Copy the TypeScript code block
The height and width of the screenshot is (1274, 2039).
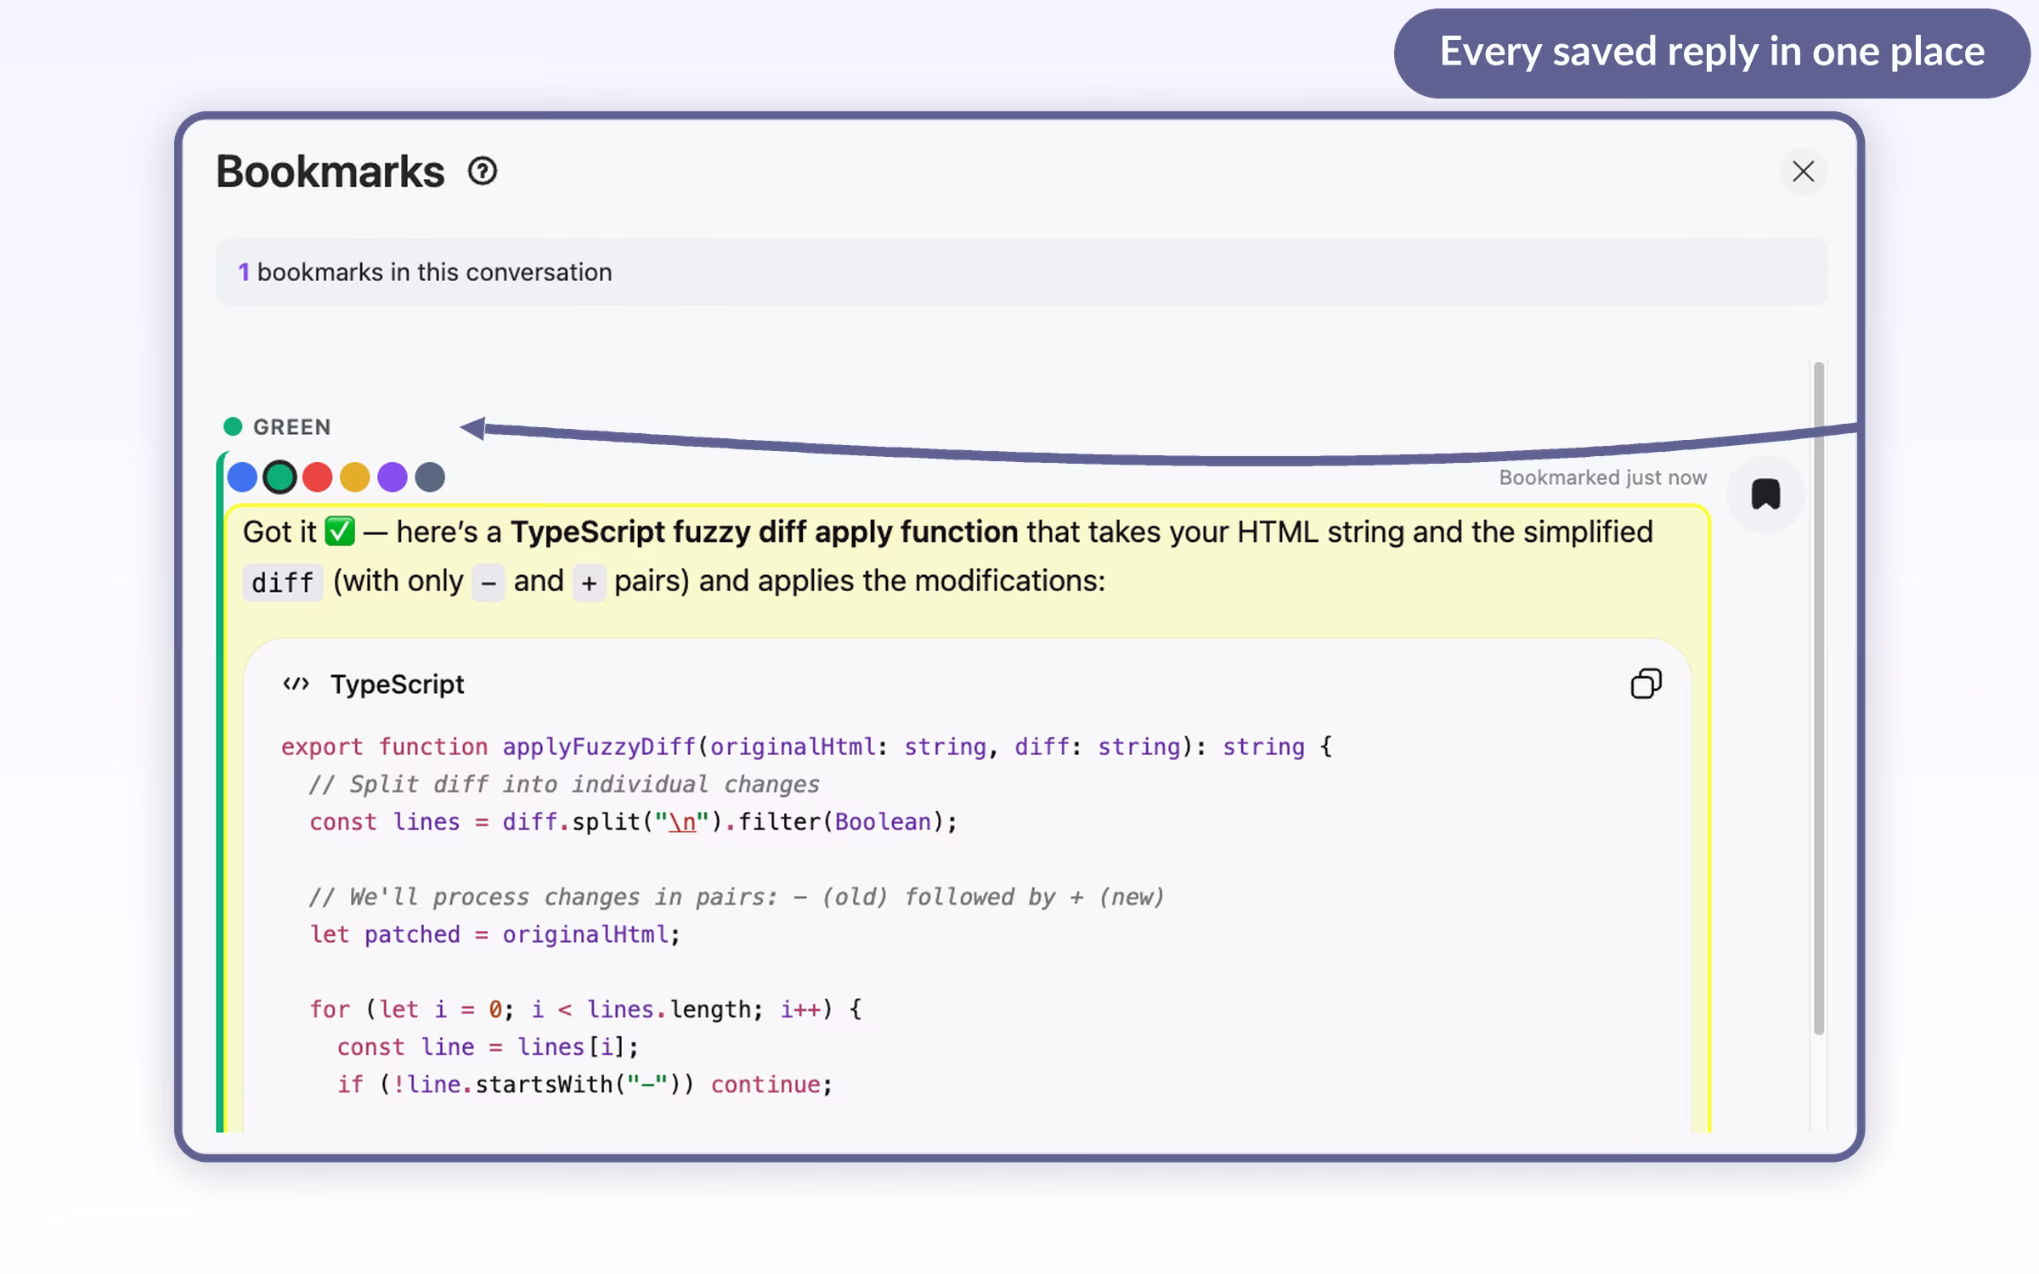pos(1646,684)
